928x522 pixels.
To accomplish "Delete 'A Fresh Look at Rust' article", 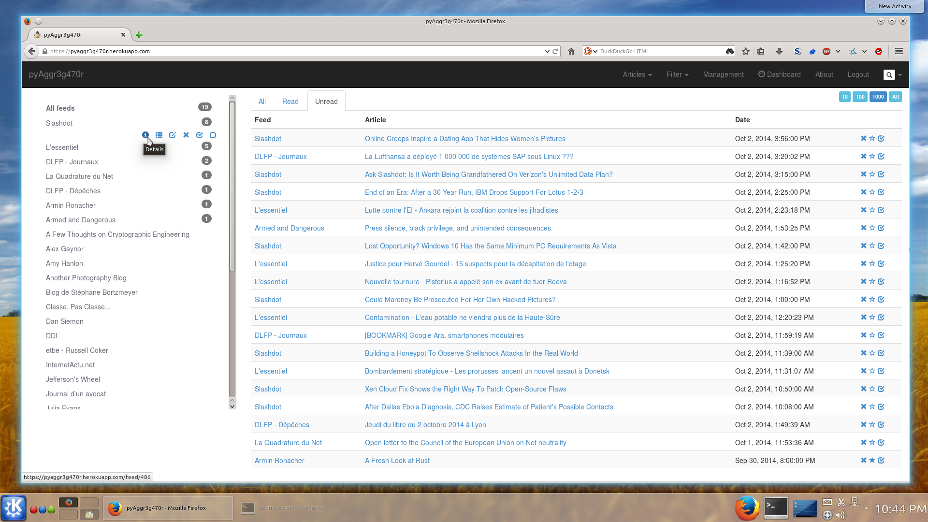I will pyautogui.click(x=864, y=461).
